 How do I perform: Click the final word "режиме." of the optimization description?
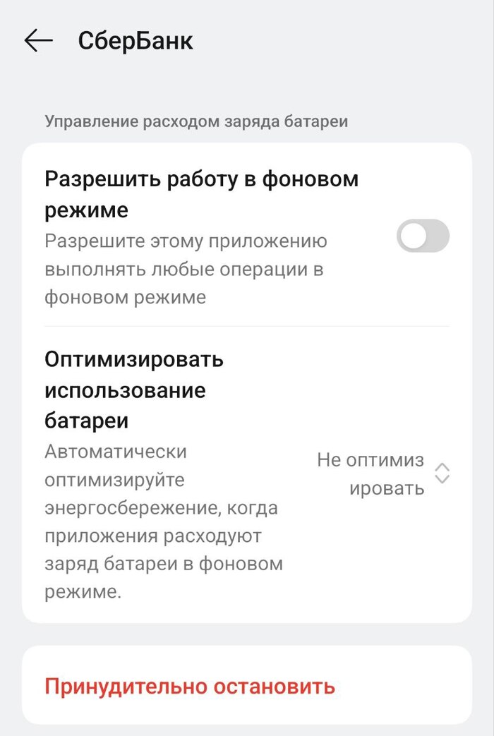click(x=83, y=593)
